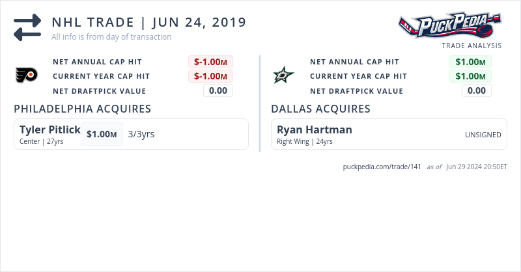
Task: Open the puckpedia.com/trade/141 link
Action: point(383,167)
